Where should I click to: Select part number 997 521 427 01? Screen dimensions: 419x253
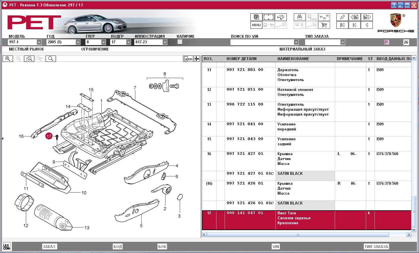245,154
